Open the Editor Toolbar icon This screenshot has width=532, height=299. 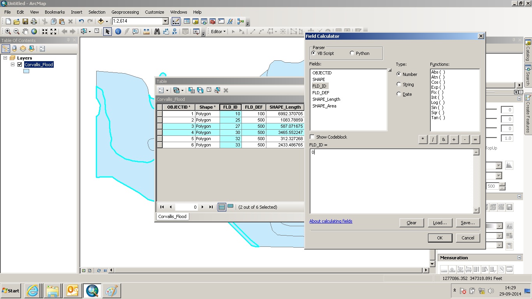coord(176,21)
